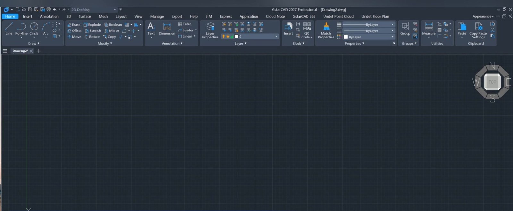513x211 pixels.
Task: Expand the Modify panel
Action: 105,43
